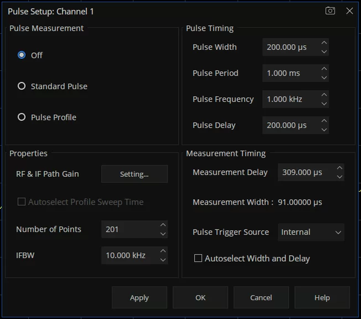Increase Pulse Frequency using up arrow
361x319 pixels.
coord(324,94)
